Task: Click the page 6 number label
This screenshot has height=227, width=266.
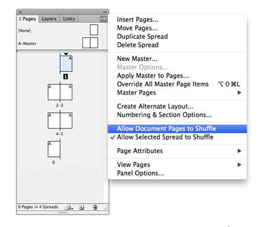Action: click(x=53, y=162)
